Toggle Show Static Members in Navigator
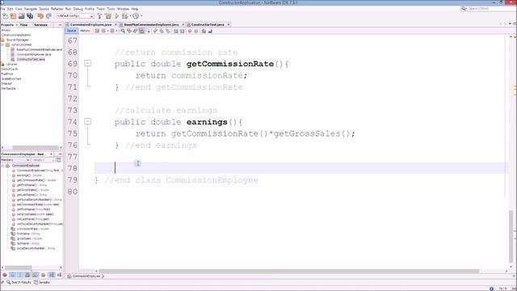This screenshot has width=517, height=291. coord(19,275)
